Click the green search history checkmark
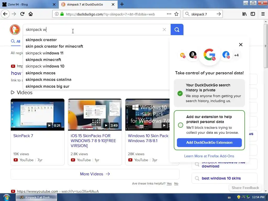This screenshot has width=268, height=201. click(180, 93)
